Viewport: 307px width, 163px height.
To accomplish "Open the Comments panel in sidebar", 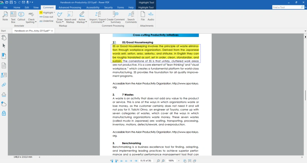I will 4,75.
